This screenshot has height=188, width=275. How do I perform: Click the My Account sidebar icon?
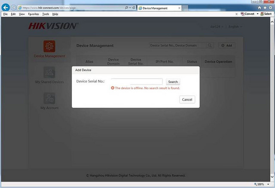(x=49, y=98)
